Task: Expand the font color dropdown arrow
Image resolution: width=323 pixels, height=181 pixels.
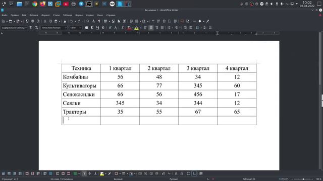Action: click(133, 28)
